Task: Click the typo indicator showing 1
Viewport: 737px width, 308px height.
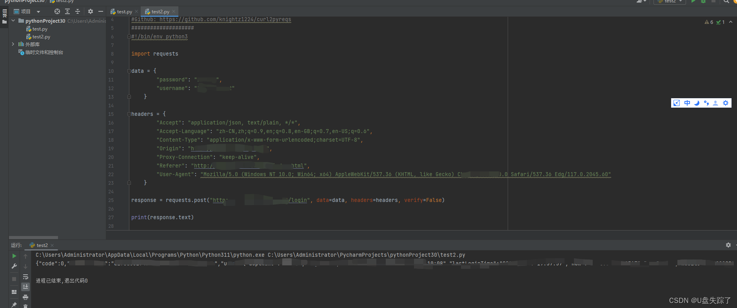Action: 720,22
